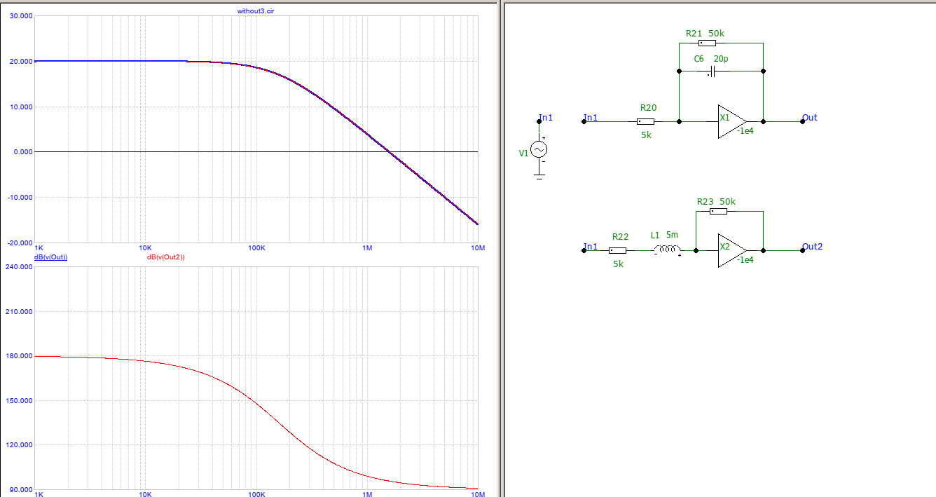Viewport: 936px width, 497px height.
Task: Click the 'In1' label above V1 source
Action: pyautogui.click(x=546, y=117)
